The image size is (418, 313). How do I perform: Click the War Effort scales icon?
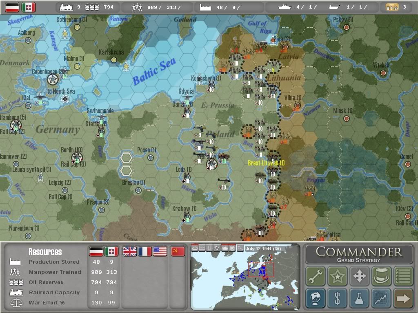coord(16,303)
